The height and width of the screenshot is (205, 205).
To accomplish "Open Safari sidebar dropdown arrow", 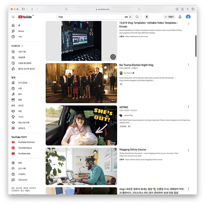I will [x=27, y=9].
